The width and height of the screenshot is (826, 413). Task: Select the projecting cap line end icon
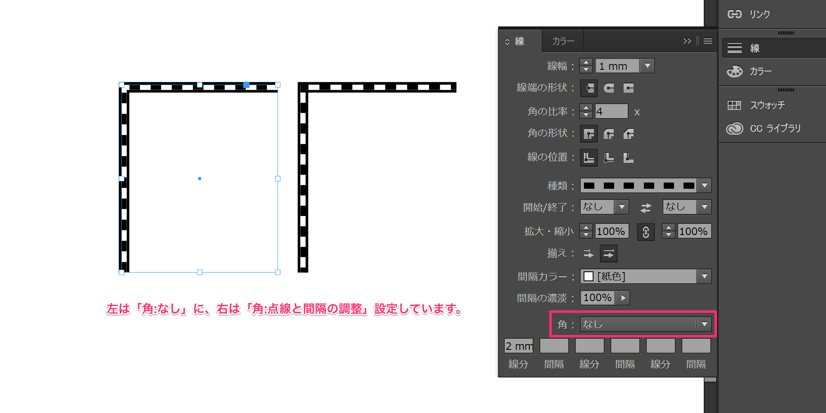click(x=629, y=88)
